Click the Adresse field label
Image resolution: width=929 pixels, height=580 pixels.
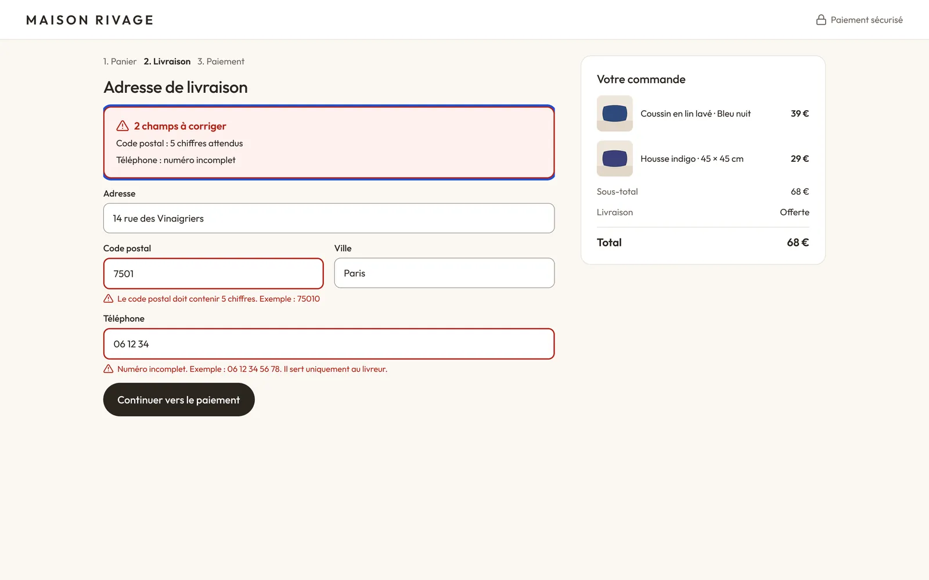click(x=120, y=194)
